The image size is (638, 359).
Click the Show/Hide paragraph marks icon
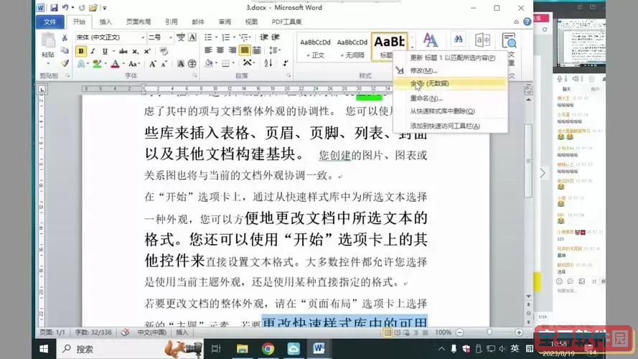285,63
